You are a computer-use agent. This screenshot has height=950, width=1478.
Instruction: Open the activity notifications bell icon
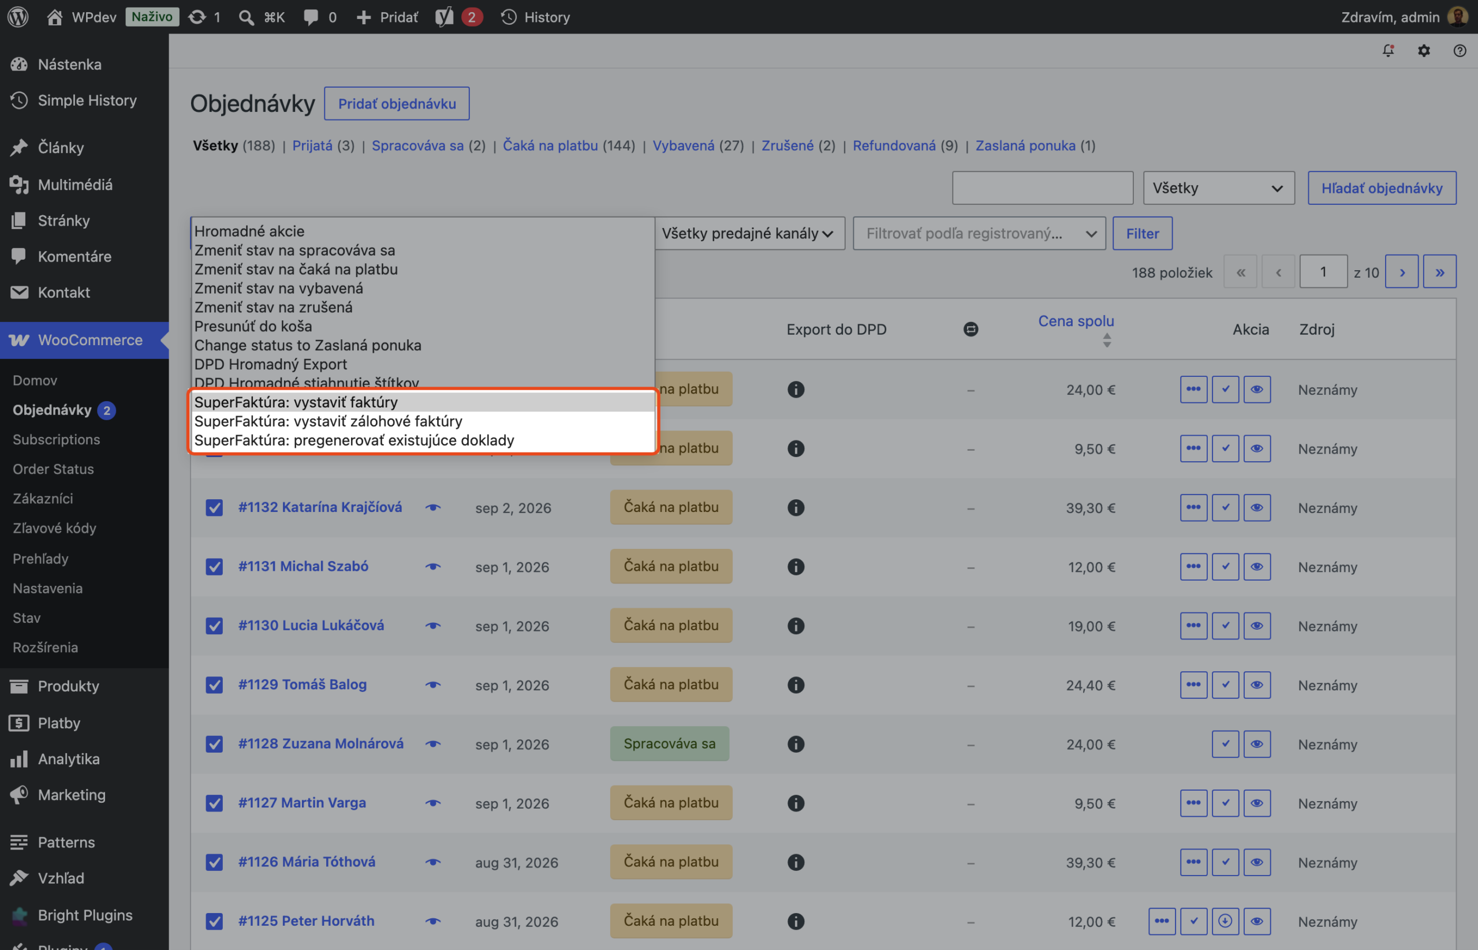coord(1388,51)
